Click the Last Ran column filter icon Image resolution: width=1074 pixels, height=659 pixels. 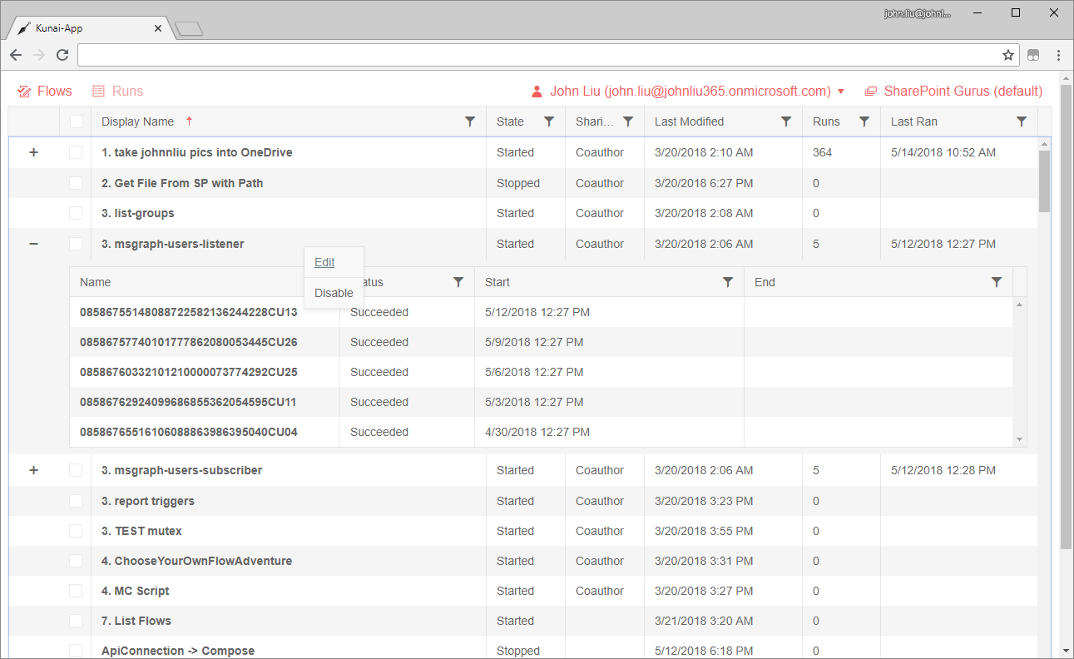[x=1022, y=121]
